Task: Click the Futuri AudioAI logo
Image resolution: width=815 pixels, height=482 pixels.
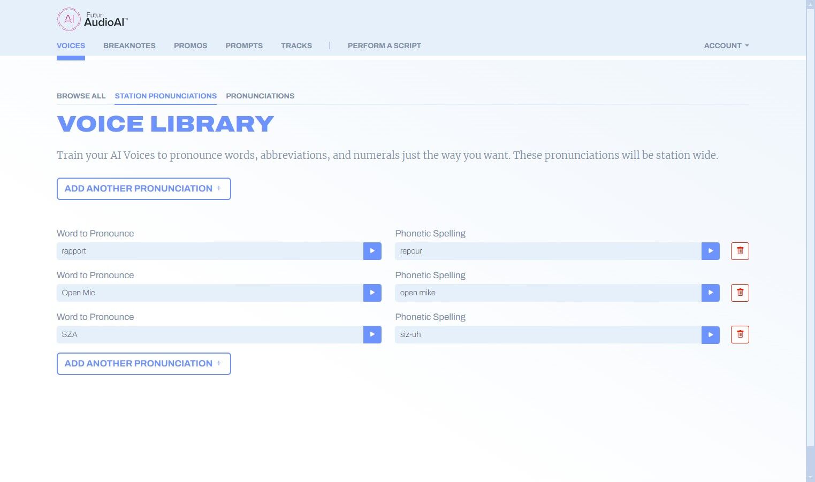Action: [92, 19]
